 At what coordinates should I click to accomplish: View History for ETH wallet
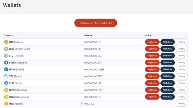pyautogui.click(x=182, y=63)
